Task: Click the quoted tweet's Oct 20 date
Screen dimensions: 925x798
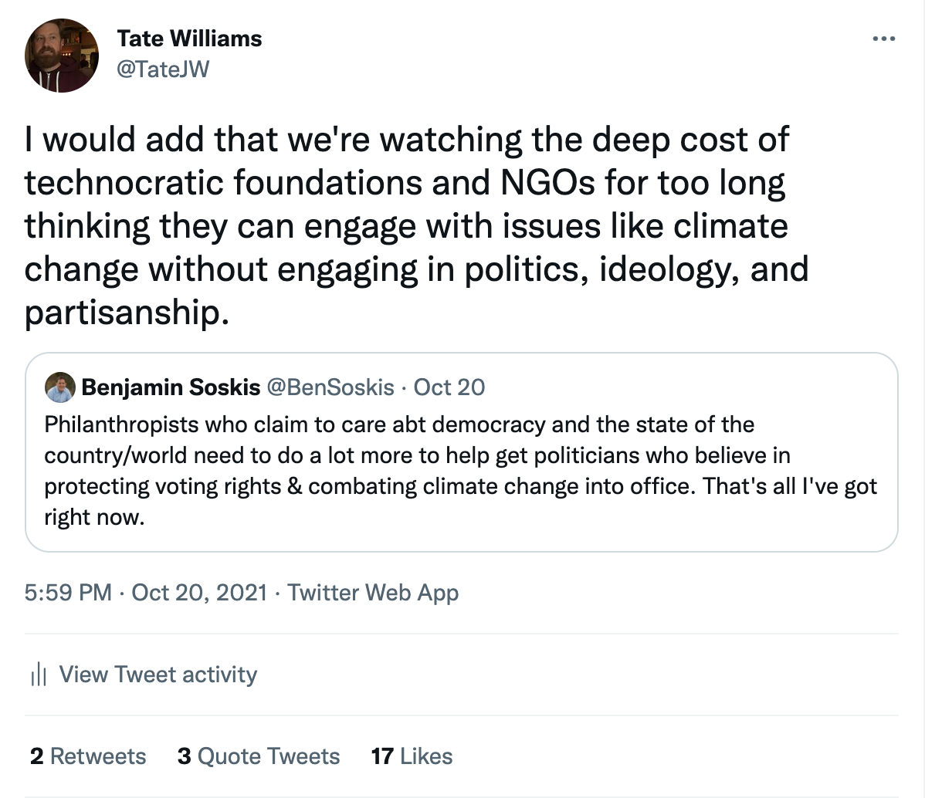Action: tap(449, 387)
